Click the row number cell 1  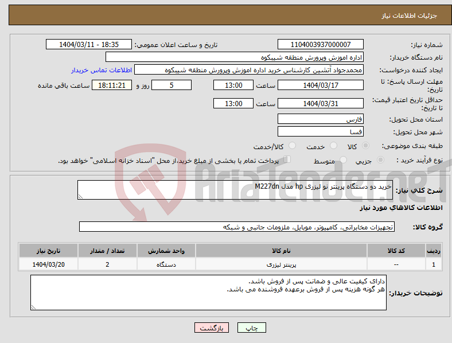pyautogui.click(x=434, y=264)
